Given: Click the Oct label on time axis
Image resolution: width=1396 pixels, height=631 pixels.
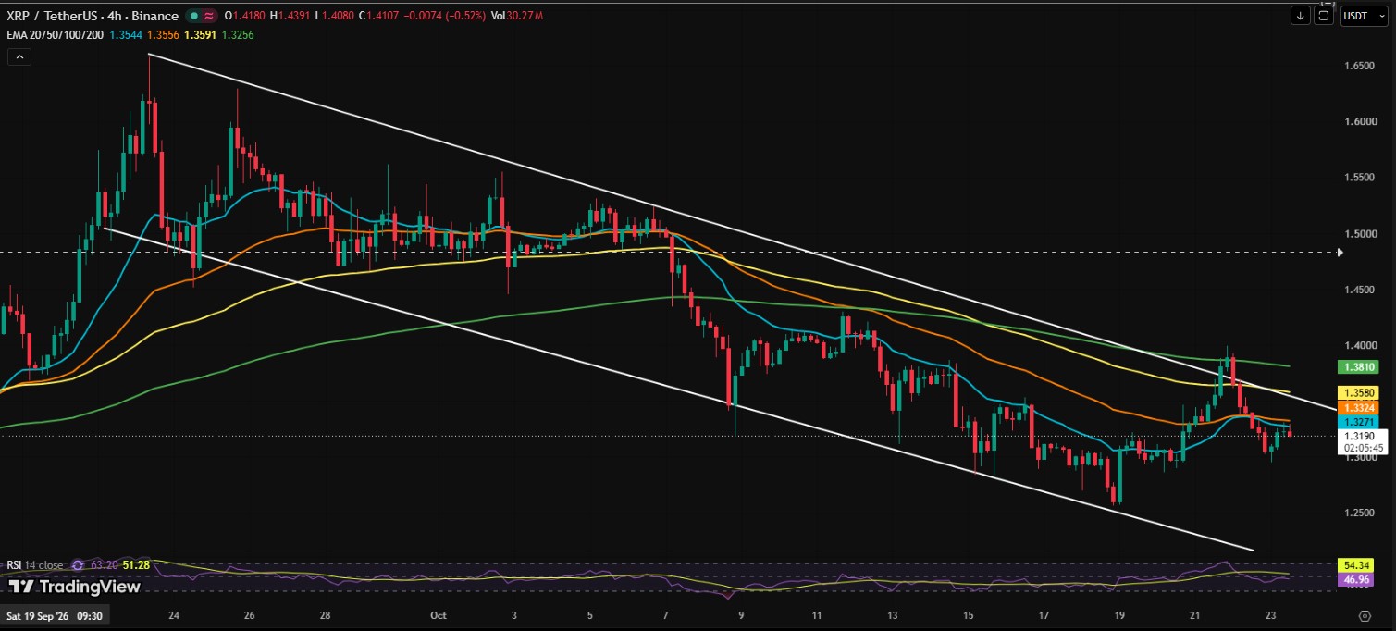Looking at the screenshot, I should click(439, 615).
